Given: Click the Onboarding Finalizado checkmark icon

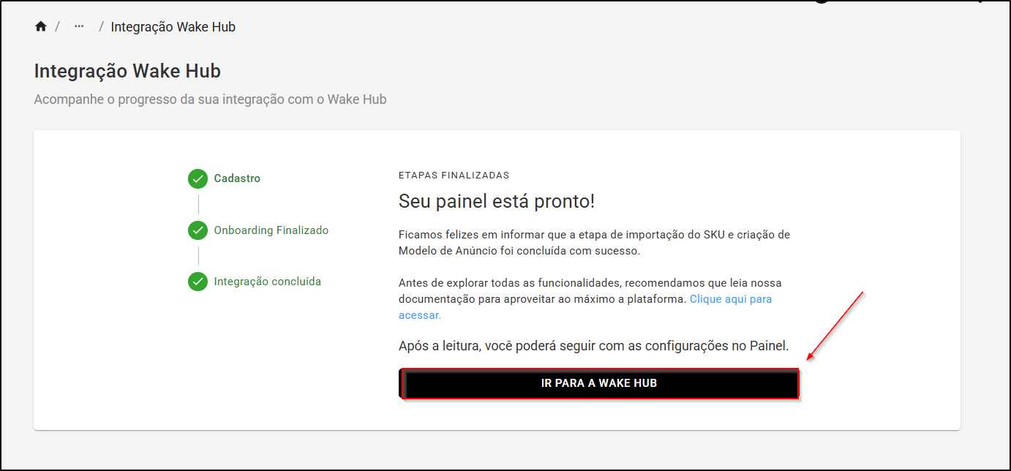Looking at the screenshot, I should [198, 230].
